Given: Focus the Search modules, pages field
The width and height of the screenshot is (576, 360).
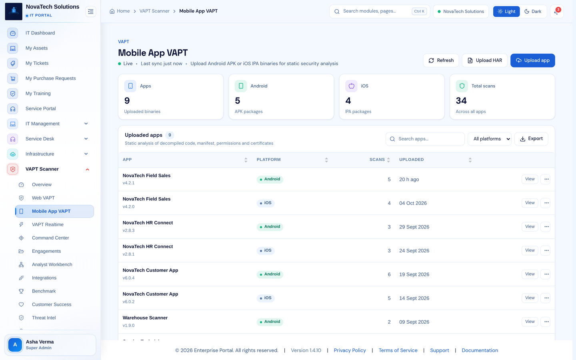Looking at the screenshot, I should [x=380, y=11].
